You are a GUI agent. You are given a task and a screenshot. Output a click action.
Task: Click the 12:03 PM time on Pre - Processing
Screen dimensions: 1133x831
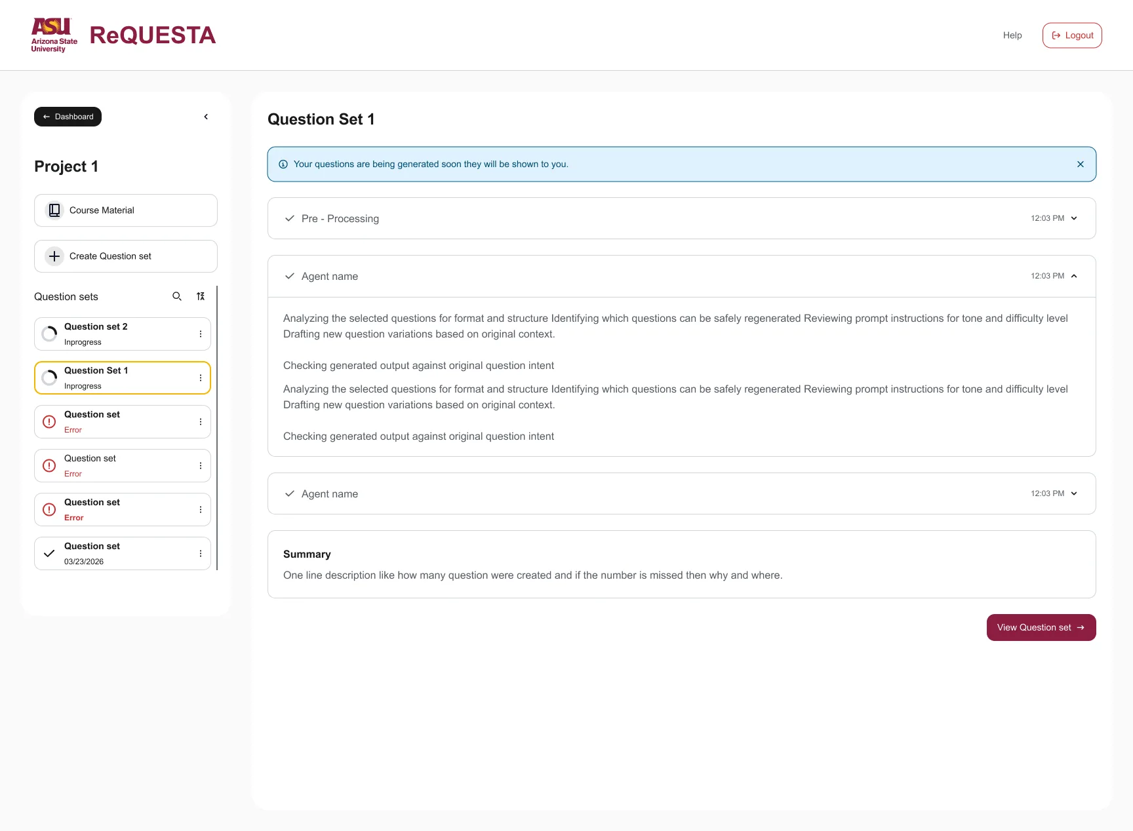1047,218
